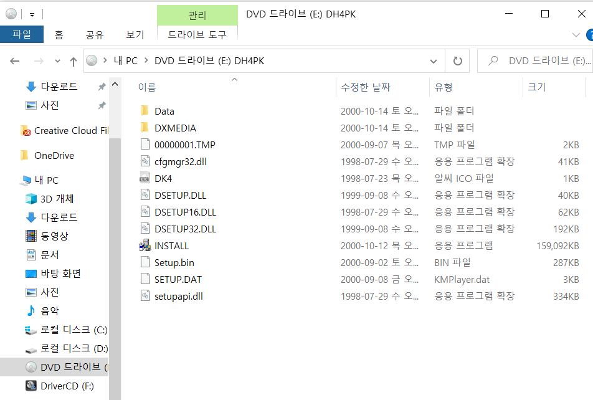593x400 pixels.
Task: Open 동영상 folder in sidebar
Action: [x=47, y=236]
